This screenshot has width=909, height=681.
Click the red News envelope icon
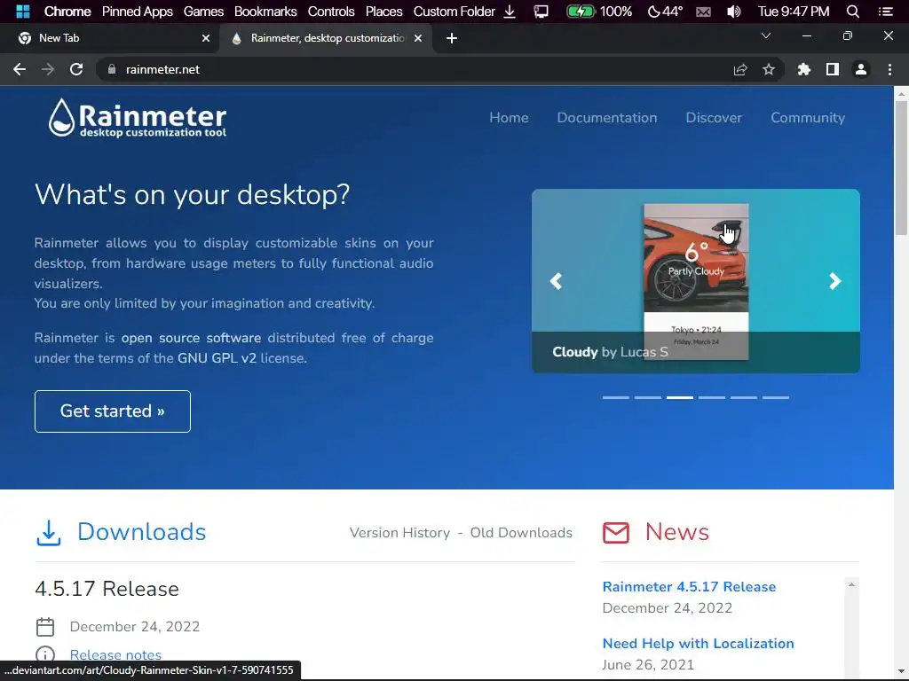coord(616,532)
